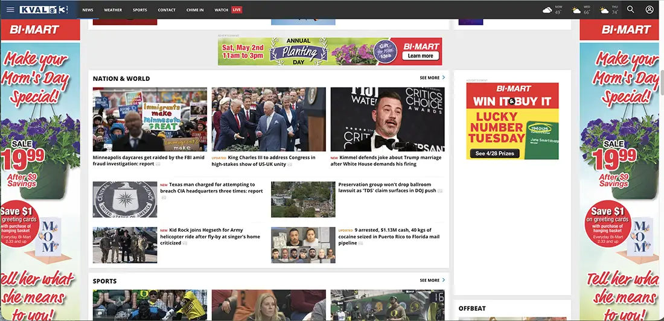Click the current weather 49° icon
Screen dimensions: 664x321
coord(547,10)
